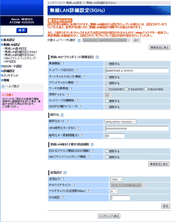Image resolution: width=176 pixels, height=222 pixels.
Task: Click トップページ breadcrumb link
Action: tap(55, 3)
